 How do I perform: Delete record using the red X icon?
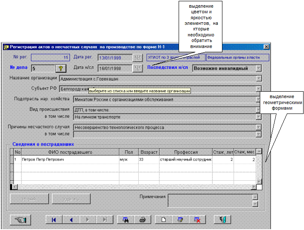197,219
